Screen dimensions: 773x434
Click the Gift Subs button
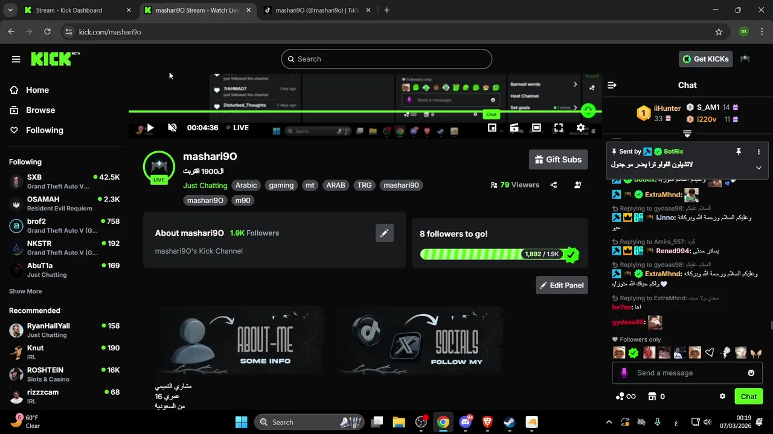558,160
